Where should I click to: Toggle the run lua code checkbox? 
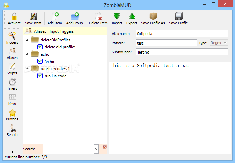pos(40,76)
